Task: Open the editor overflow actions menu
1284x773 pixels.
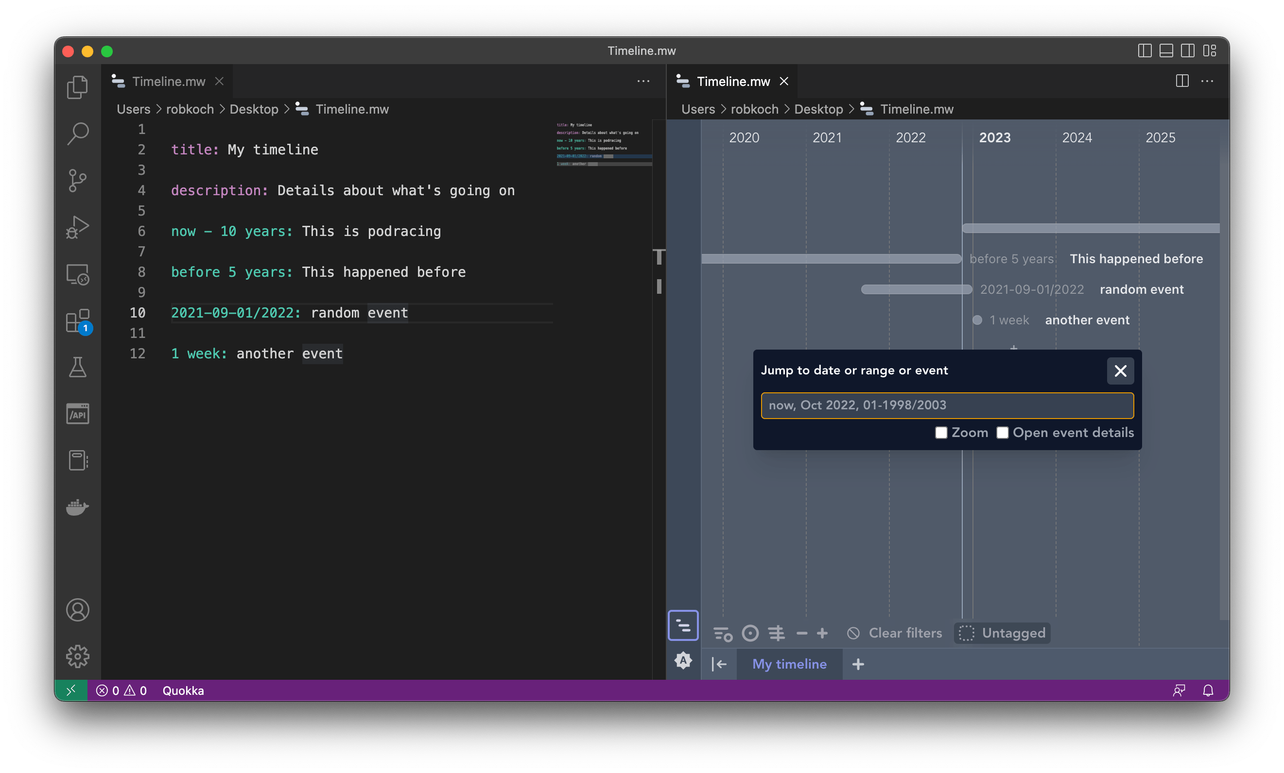Action: point(643,81)
